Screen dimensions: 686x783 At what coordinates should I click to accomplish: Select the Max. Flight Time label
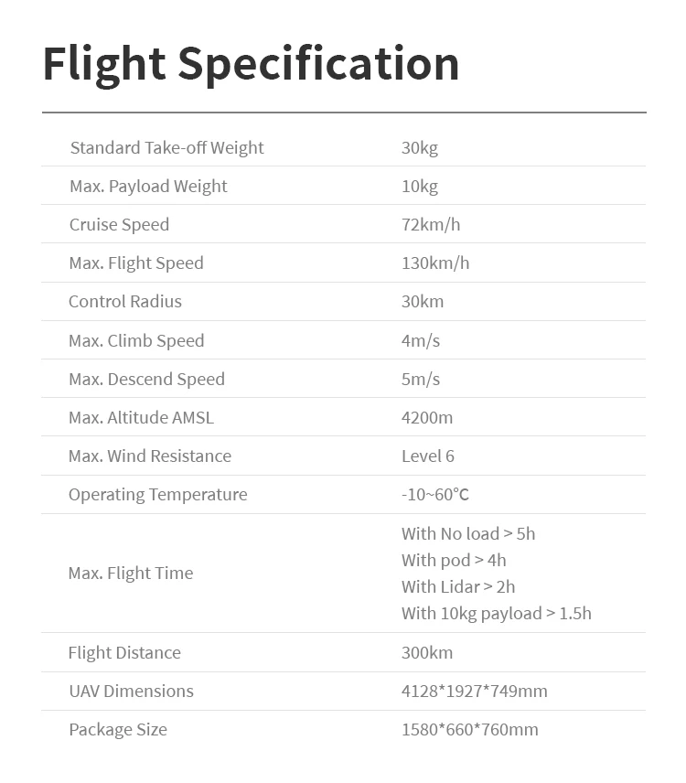[x=131, y=574]
